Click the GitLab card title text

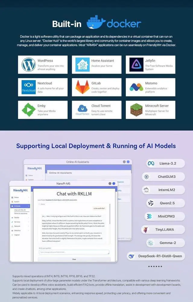pyautogui.click(x=96, y=83)
